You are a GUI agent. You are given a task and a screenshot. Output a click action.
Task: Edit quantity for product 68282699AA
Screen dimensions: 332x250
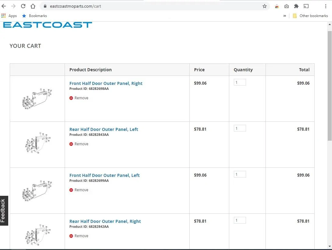click(240, 174)
